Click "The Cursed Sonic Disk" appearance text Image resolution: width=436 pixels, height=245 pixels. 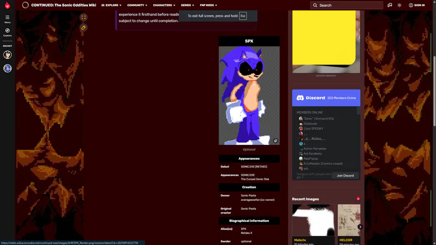tap(255, 179)
